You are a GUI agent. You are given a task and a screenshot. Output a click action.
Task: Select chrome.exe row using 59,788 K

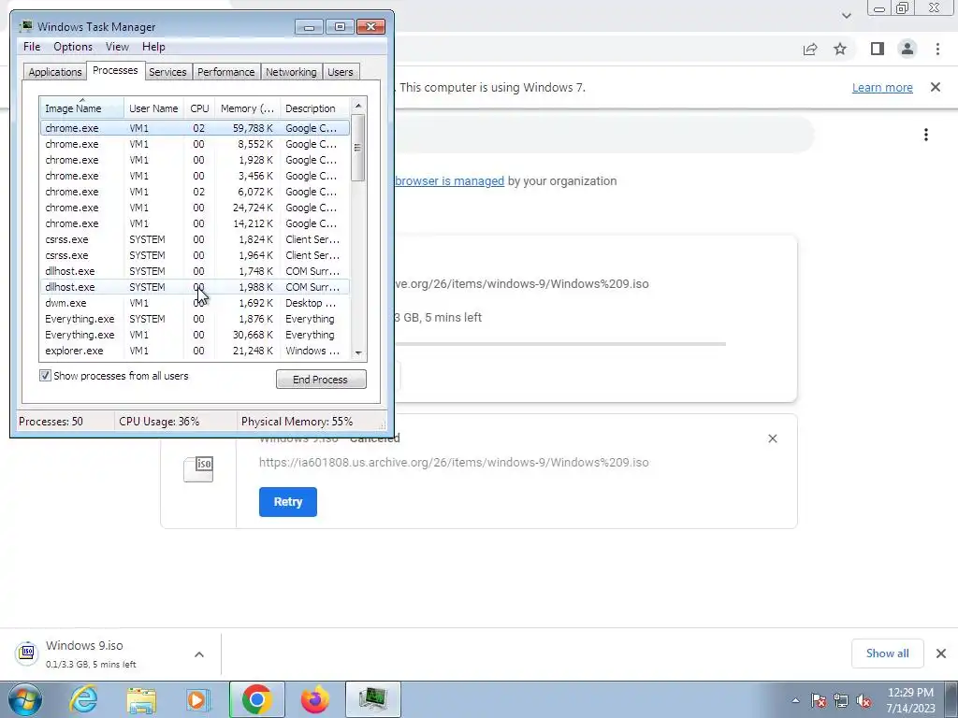point(195,128)
